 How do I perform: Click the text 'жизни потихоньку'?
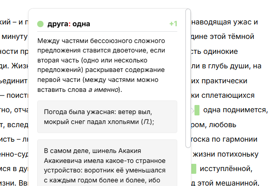(225, 154)
